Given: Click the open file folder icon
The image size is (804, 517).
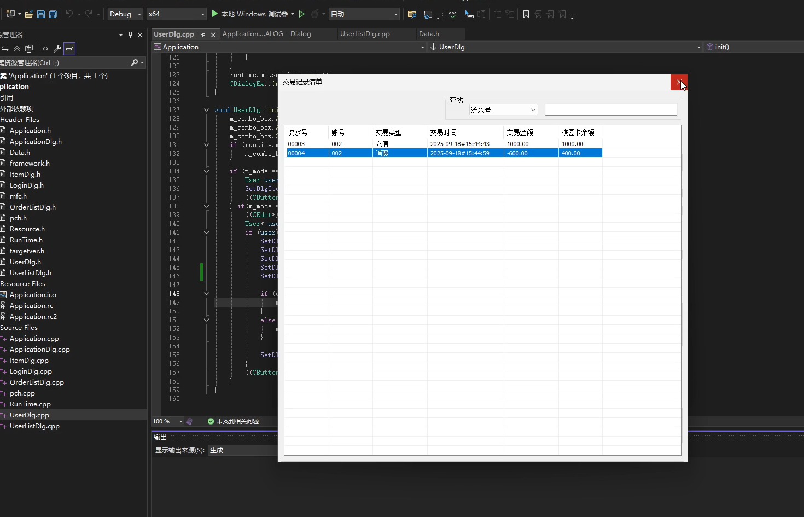Looking at the screenshot, I should point(29,14).
